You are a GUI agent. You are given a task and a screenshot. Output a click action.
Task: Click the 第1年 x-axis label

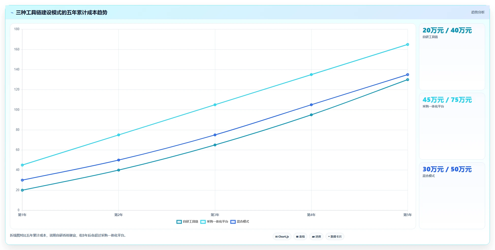(22, 215)
